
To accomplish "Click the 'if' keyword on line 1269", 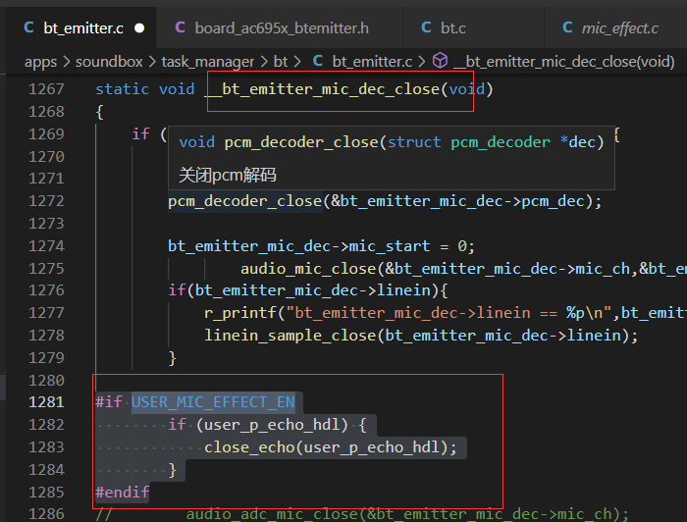I will (x=140, y=134).
